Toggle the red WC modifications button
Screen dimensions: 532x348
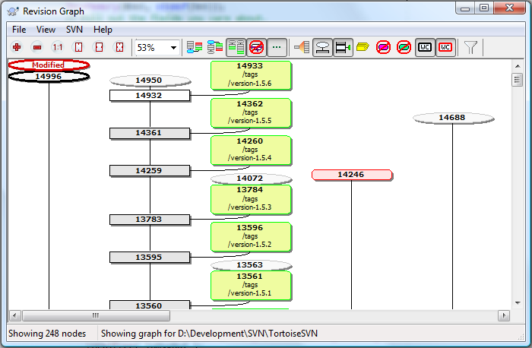(x=445, y=48)
